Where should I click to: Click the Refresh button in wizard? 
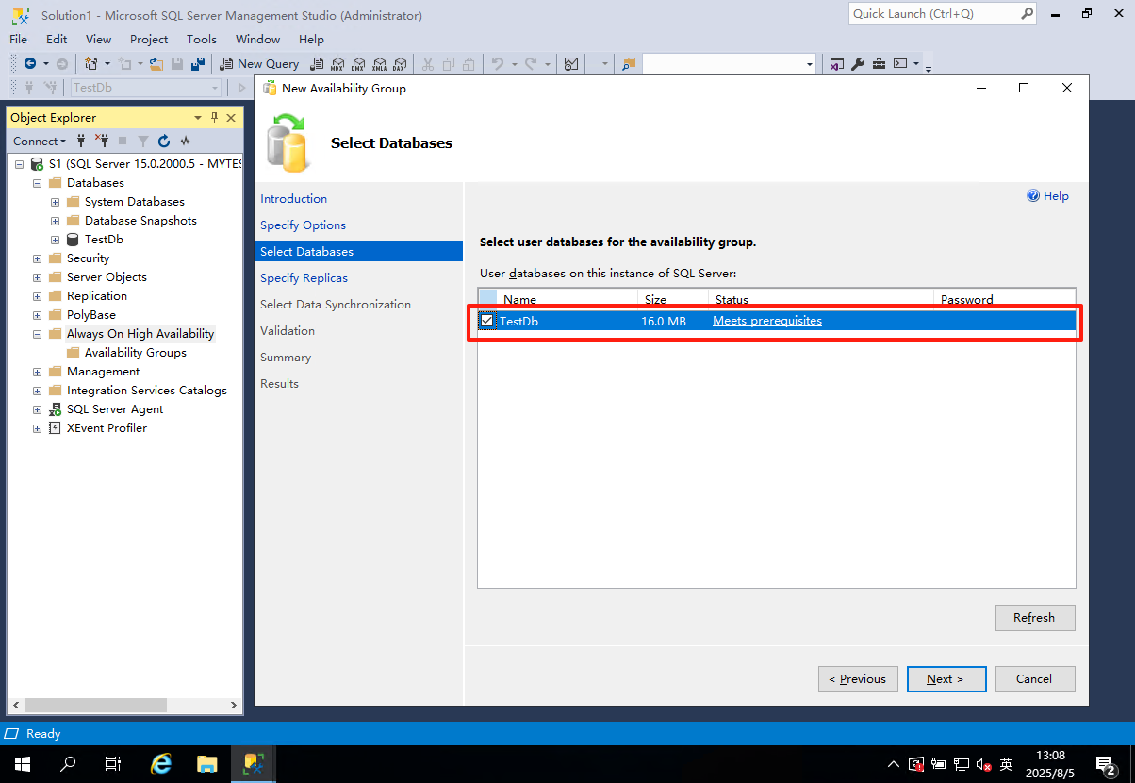[1034, 618]
